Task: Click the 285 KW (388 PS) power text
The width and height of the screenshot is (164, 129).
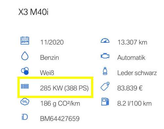Action: [64, 88]
